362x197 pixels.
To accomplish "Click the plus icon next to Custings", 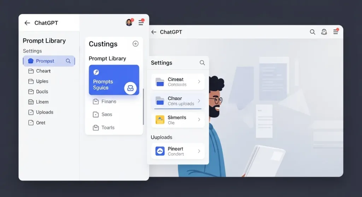I will (x=135, y=44).
